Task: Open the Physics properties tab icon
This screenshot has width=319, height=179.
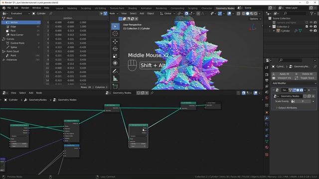Action: coord(267,130)
